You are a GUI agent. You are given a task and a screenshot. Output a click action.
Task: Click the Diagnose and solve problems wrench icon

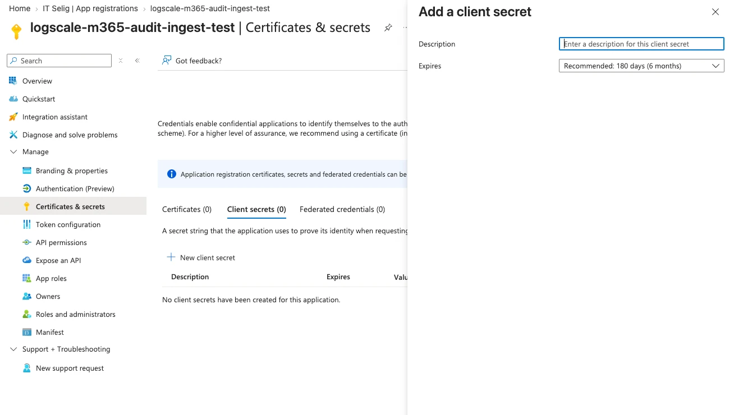13,135
